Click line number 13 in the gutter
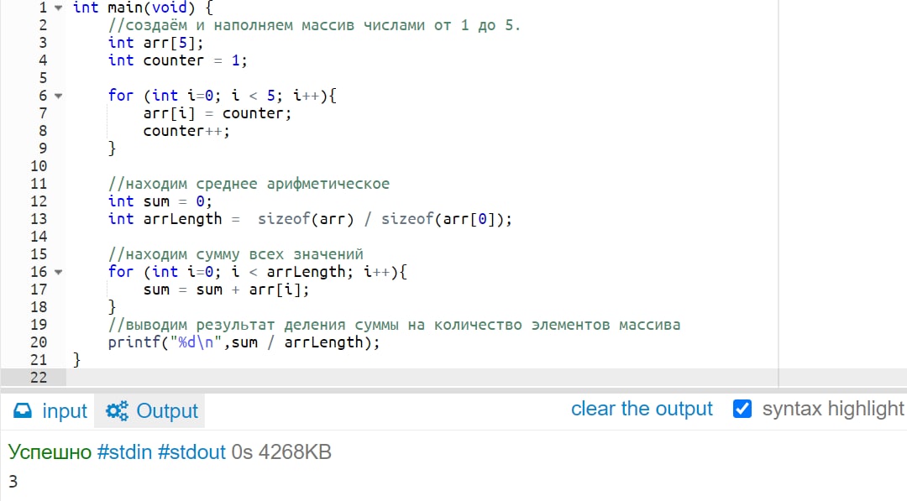This screenshot has height=501, width=907. (39, 219)
